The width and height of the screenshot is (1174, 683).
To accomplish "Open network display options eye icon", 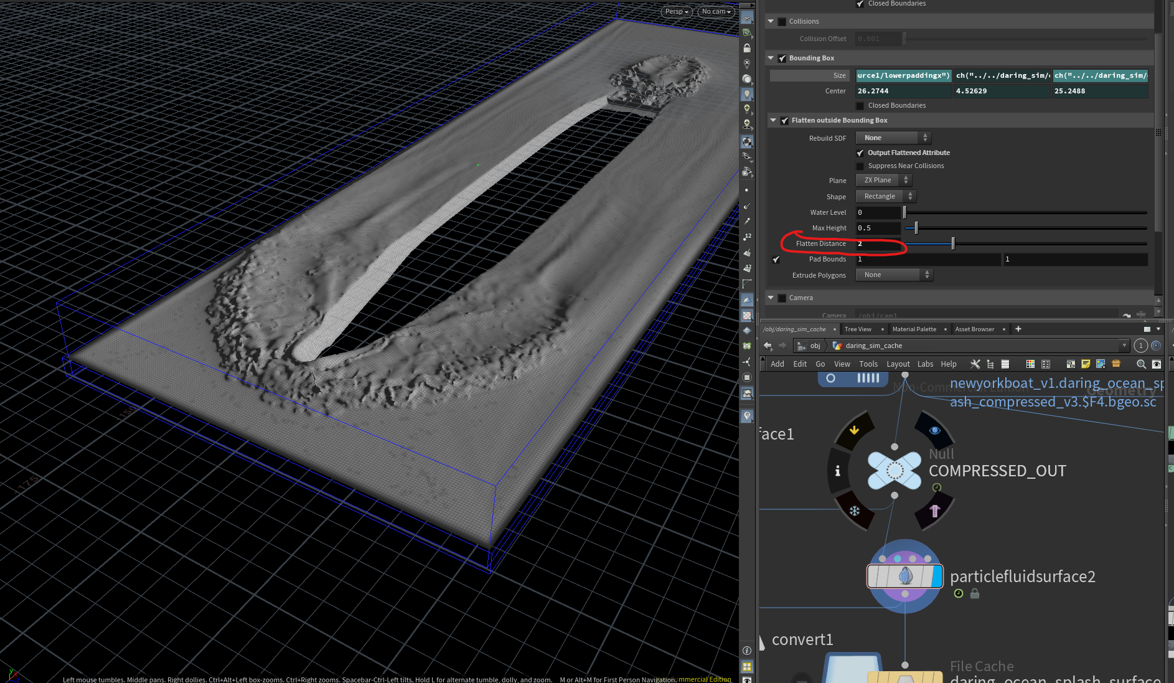I will point(1157,364).
